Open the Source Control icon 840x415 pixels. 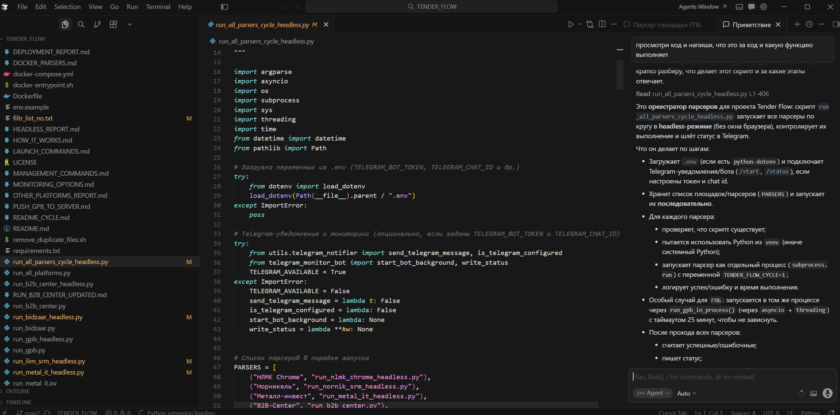[97, 24]
